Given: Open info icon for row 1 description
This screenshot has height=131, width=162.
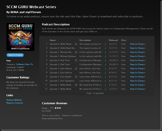Looking at the screenshot, I should tap(105, 44).
